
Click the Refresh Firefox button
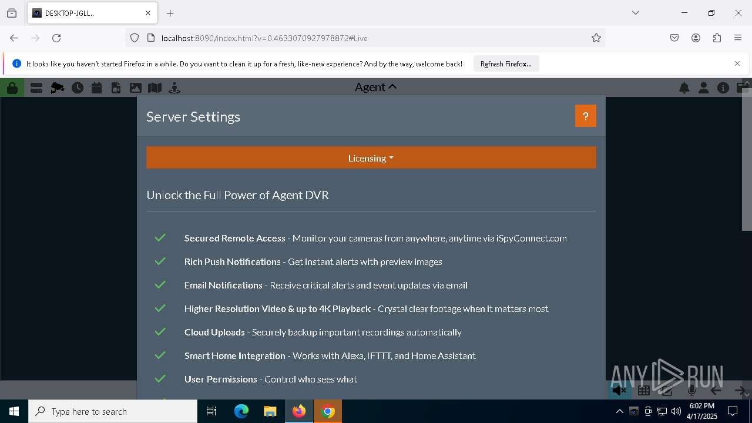(506, 64)
